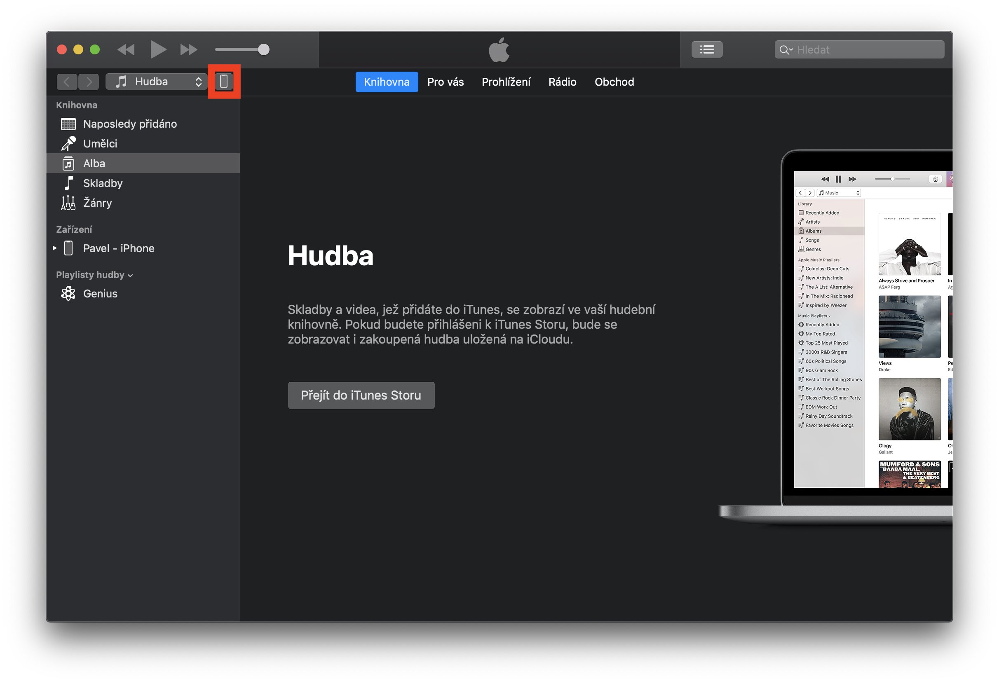This screenshot has width=999, height=683.
Task: Switch to the Pro vás tab
Action: (446, 82)
